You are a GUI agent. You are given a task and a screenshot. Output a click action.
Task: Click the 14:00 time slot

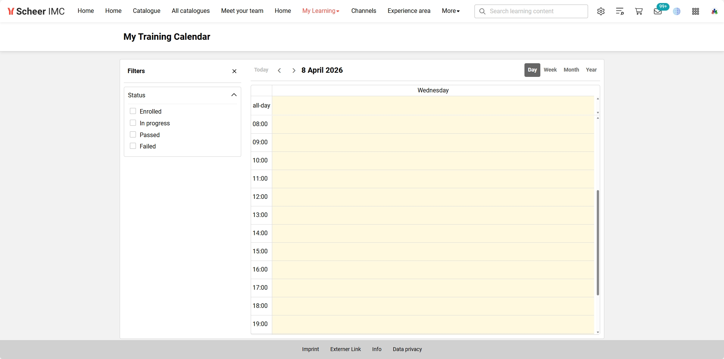433,233
